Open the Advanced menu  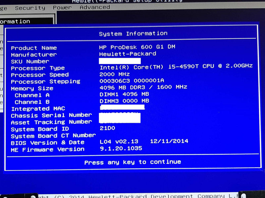(95, 7)
